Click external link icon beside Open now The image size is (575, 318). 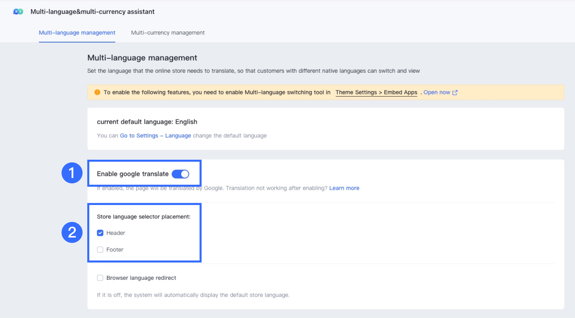coord(455,92)
